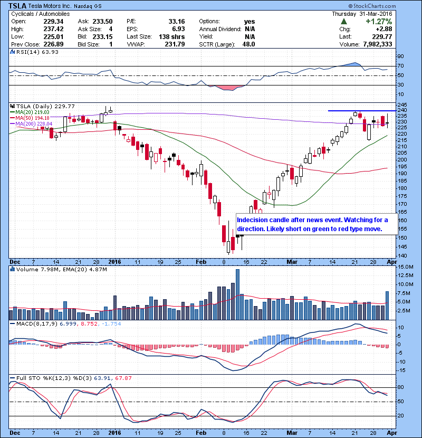The height and width of the screenshot is (438, 422).
Task: Click the red oversold RSI shaded area
Action: coord(229,88)
